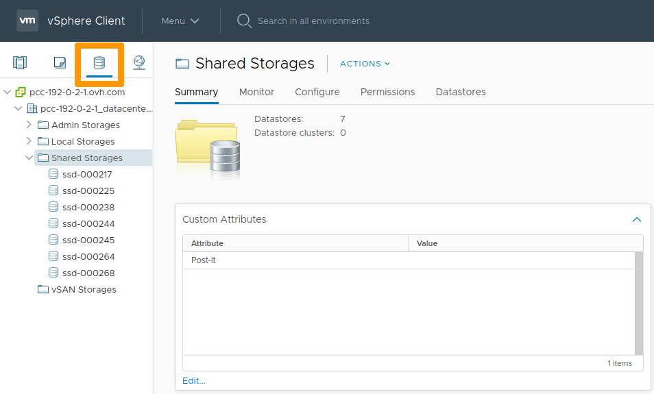Select Local Storages in the tree
This screenshot has width=654, height=394.
click(x=83, y=141)
